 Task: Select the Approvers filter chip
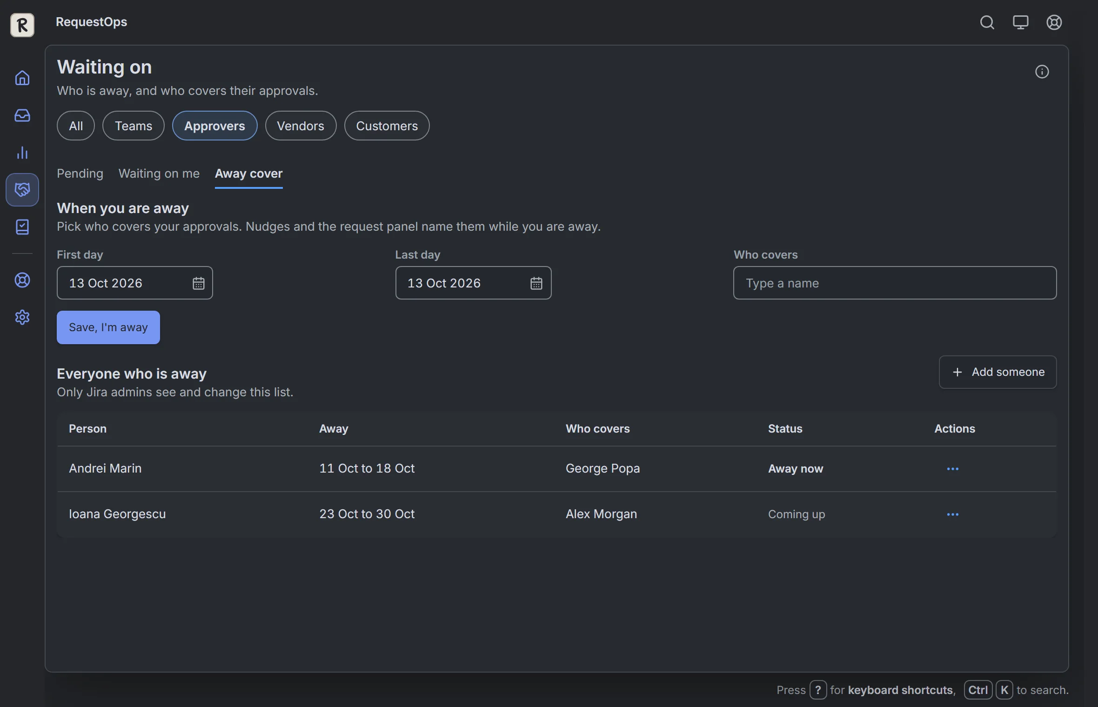click(x=214, y=126)
